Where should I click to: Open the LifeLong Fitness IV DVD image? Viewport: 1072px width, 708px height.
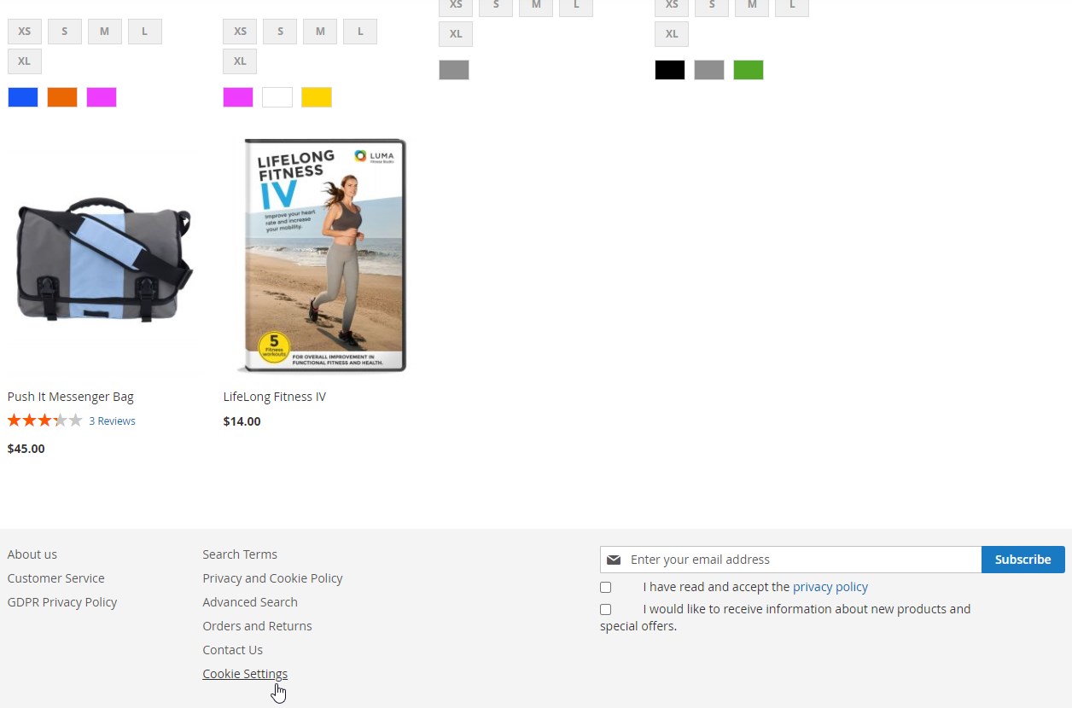pyautogui.click(x=321, y=256)
